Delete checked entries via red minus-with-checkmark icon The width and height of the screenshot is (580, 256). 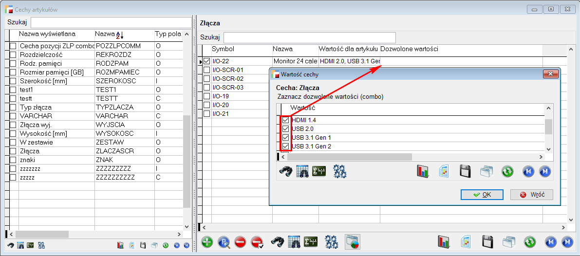(x=257, y=242)
